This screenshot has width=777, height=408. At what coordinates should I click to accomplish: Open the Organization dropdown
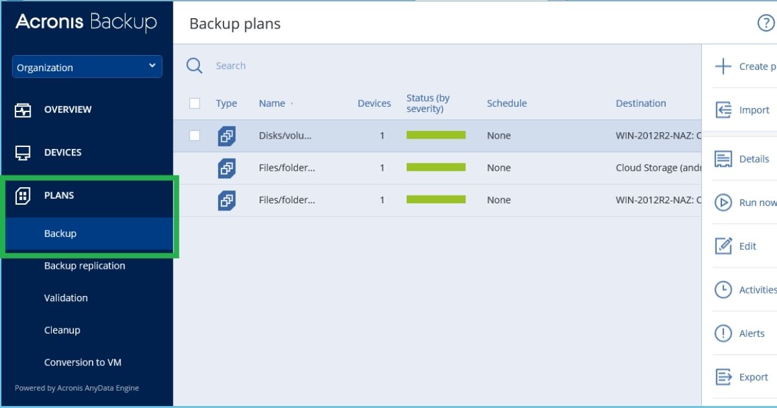point(87,67)
